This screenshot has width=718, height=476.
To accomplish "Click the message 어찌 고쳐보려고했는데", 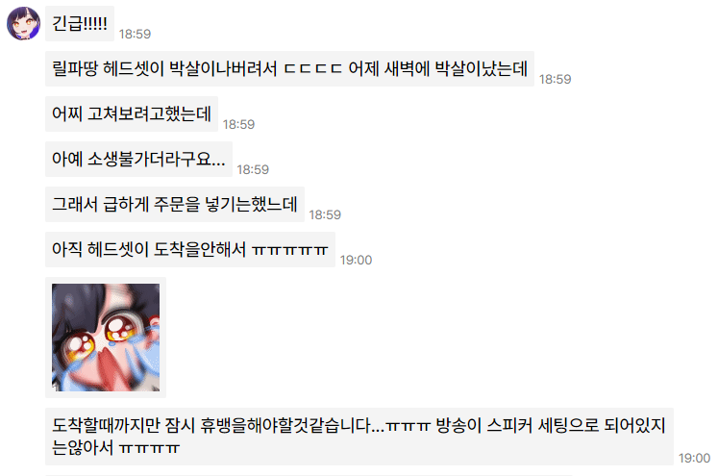I will (x=132, y=114).
